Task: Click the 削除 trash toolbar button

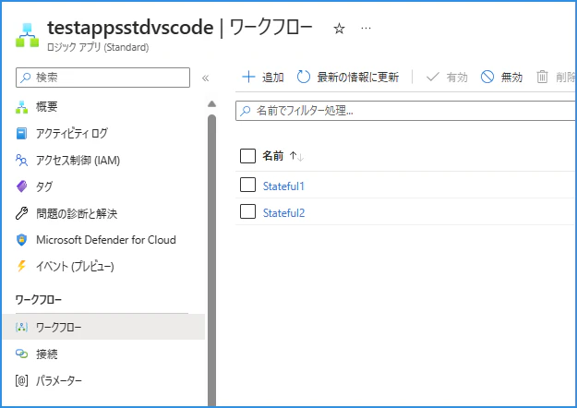Action: 556,78
